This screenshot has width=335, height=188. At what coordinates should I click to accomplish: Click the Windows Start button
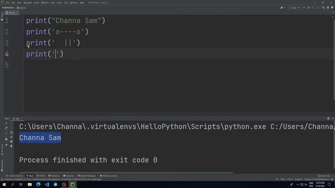[x=4, y=184]
